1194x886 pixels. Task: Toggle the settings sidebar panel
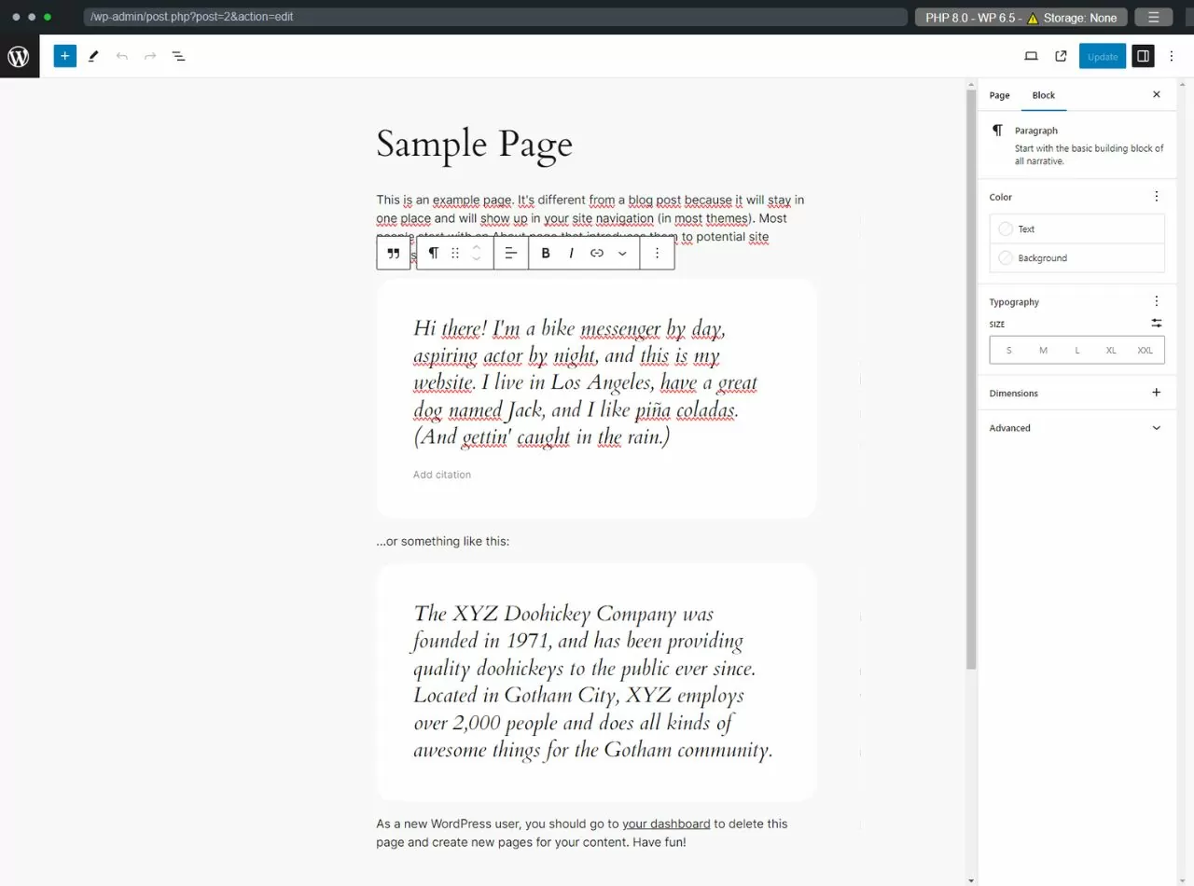tap(1143, 56)
